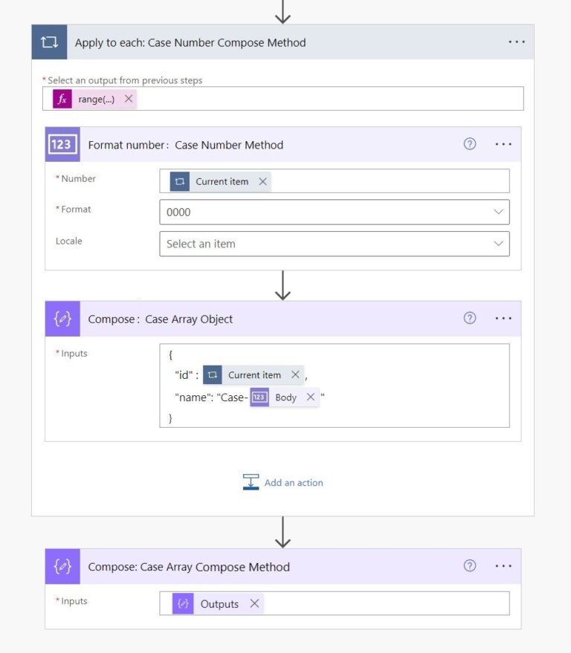Viewport: 571px width, 653px height.
Task: Click the Compose Case Array Compose Method icon
Action: coord(62,566)
